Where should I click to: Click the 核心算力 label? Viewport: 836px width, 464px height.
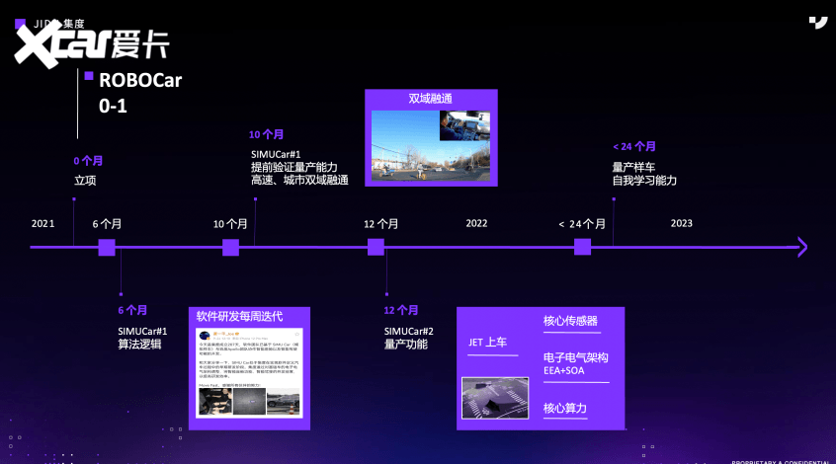tap(565, 408)
